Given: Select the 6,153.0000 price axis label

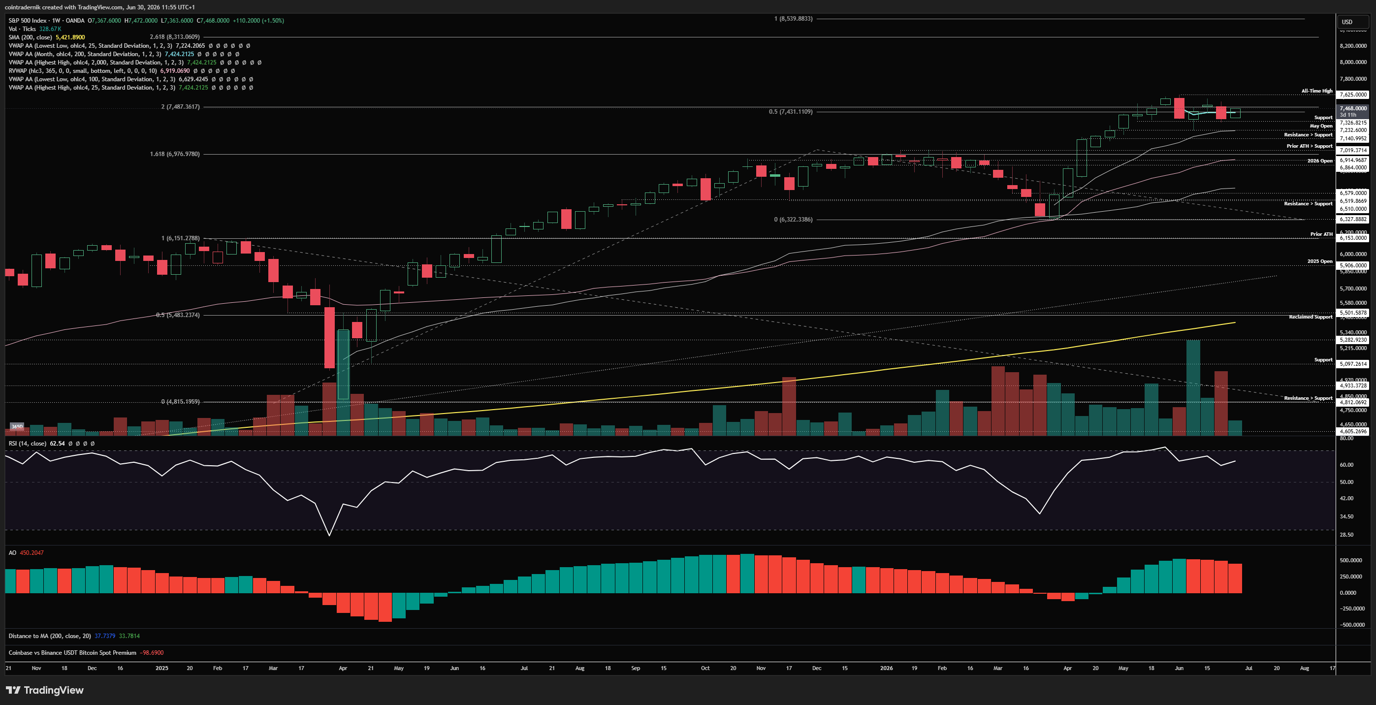Looking at the screenshot, I should [x=1353, y=238].
